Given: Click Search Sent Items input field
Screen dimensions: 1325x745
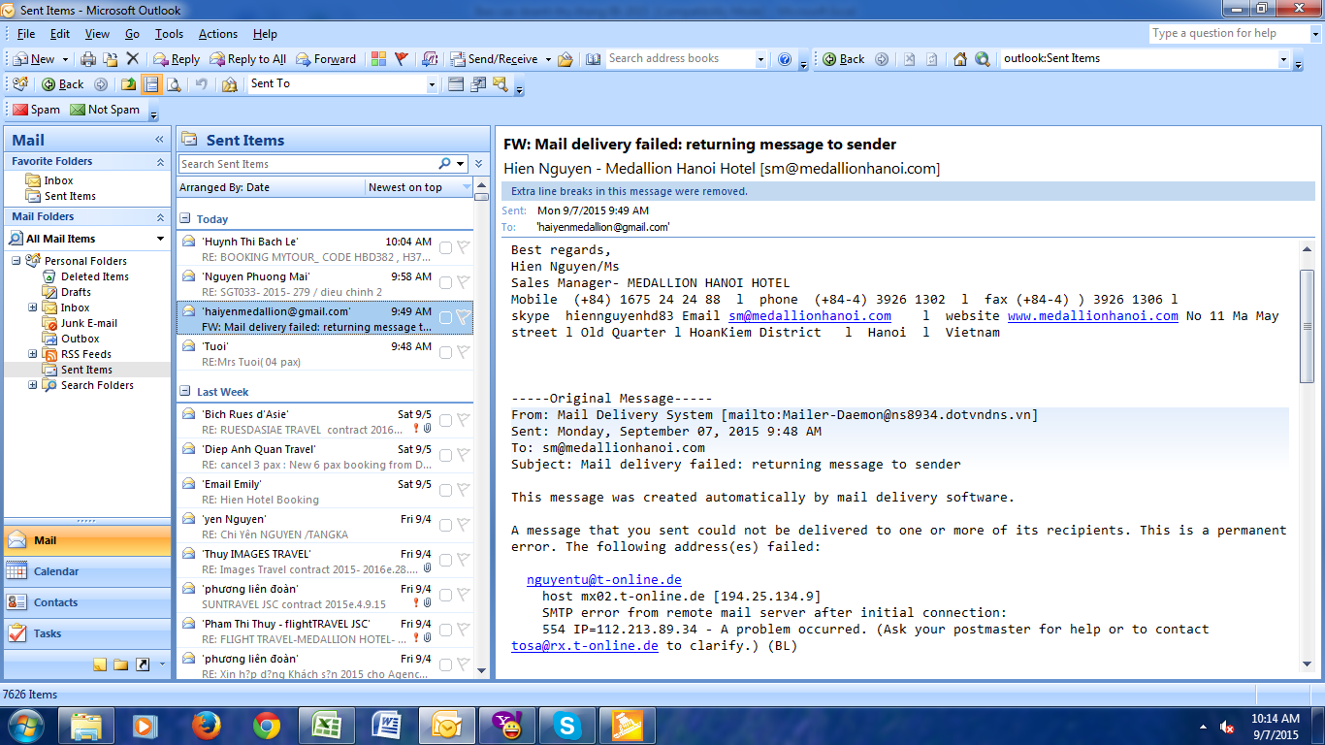Looking at the screenshot, I should point(307,164).
